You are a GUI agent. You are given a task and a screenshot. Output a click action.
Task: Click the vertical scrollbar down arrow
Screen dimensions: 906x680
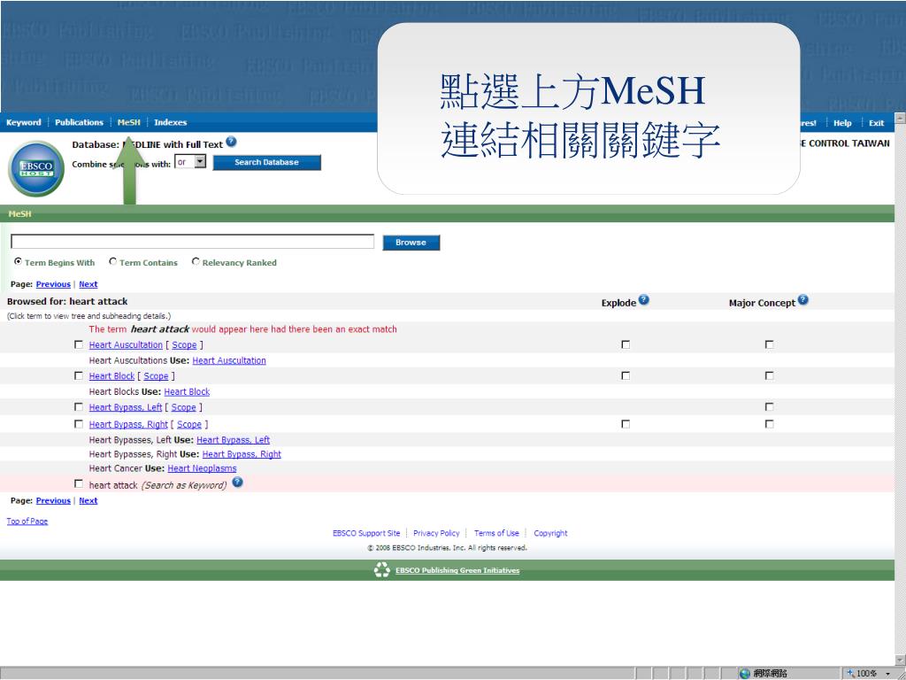click(x=900, y=660)
